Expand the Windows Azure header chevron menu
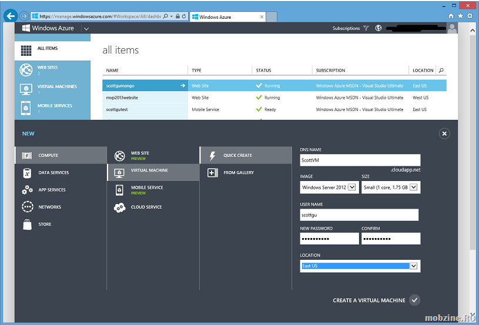The image size is (479, 325). coord(86,28)
